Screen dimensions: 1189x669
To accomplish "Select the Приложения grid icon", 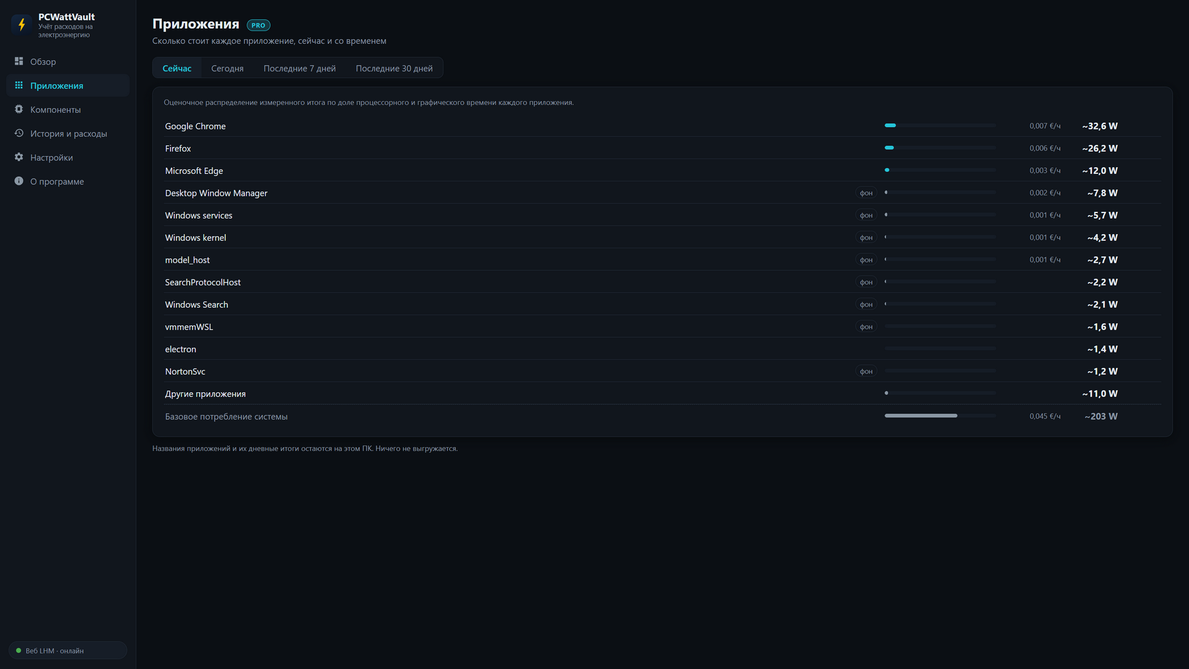I will 19,85.
